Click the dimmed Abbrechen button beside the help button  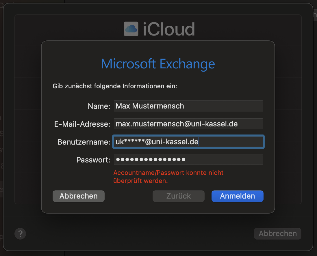(278, 234)
